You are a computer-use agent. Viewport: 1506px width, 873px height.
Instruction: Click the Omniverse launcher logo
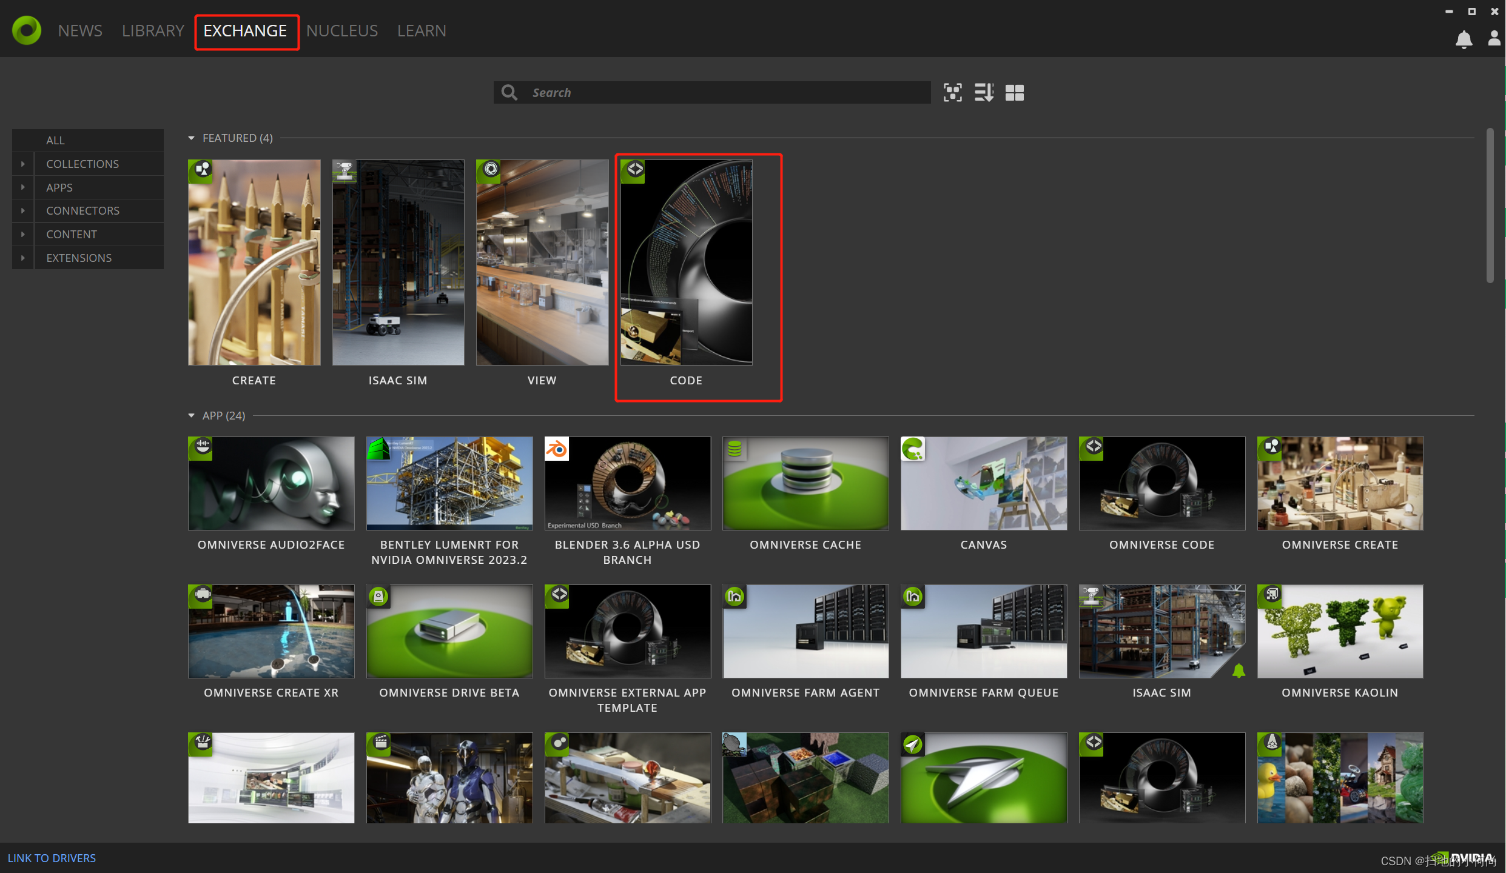tap(26, 30)
